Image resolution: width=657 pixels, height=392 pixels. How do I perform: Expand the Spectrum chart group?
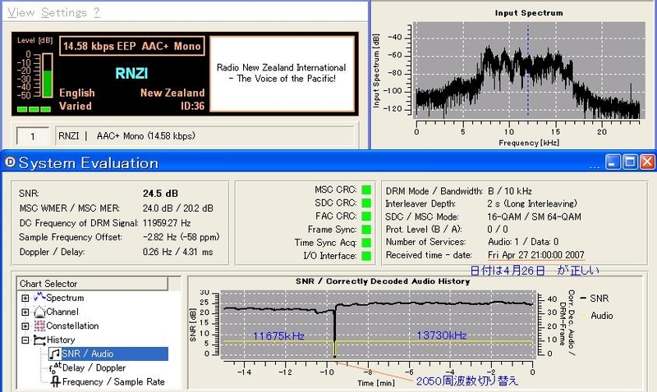tap(25, 298)
